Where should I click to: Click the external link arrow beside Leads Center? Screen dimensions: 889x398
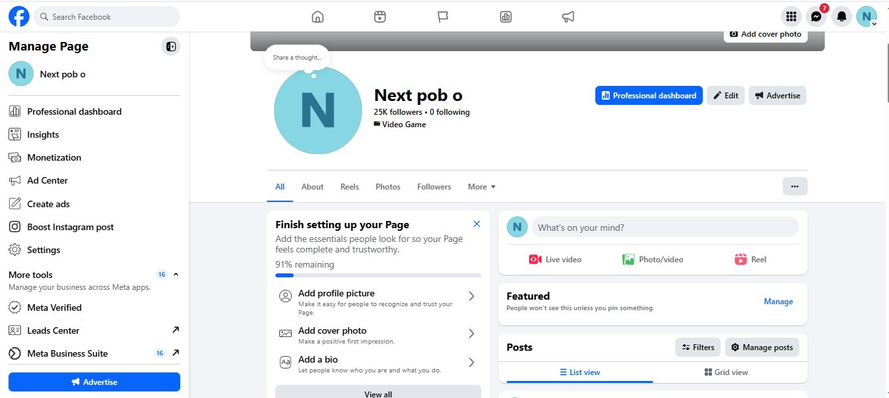coord(175,330)
